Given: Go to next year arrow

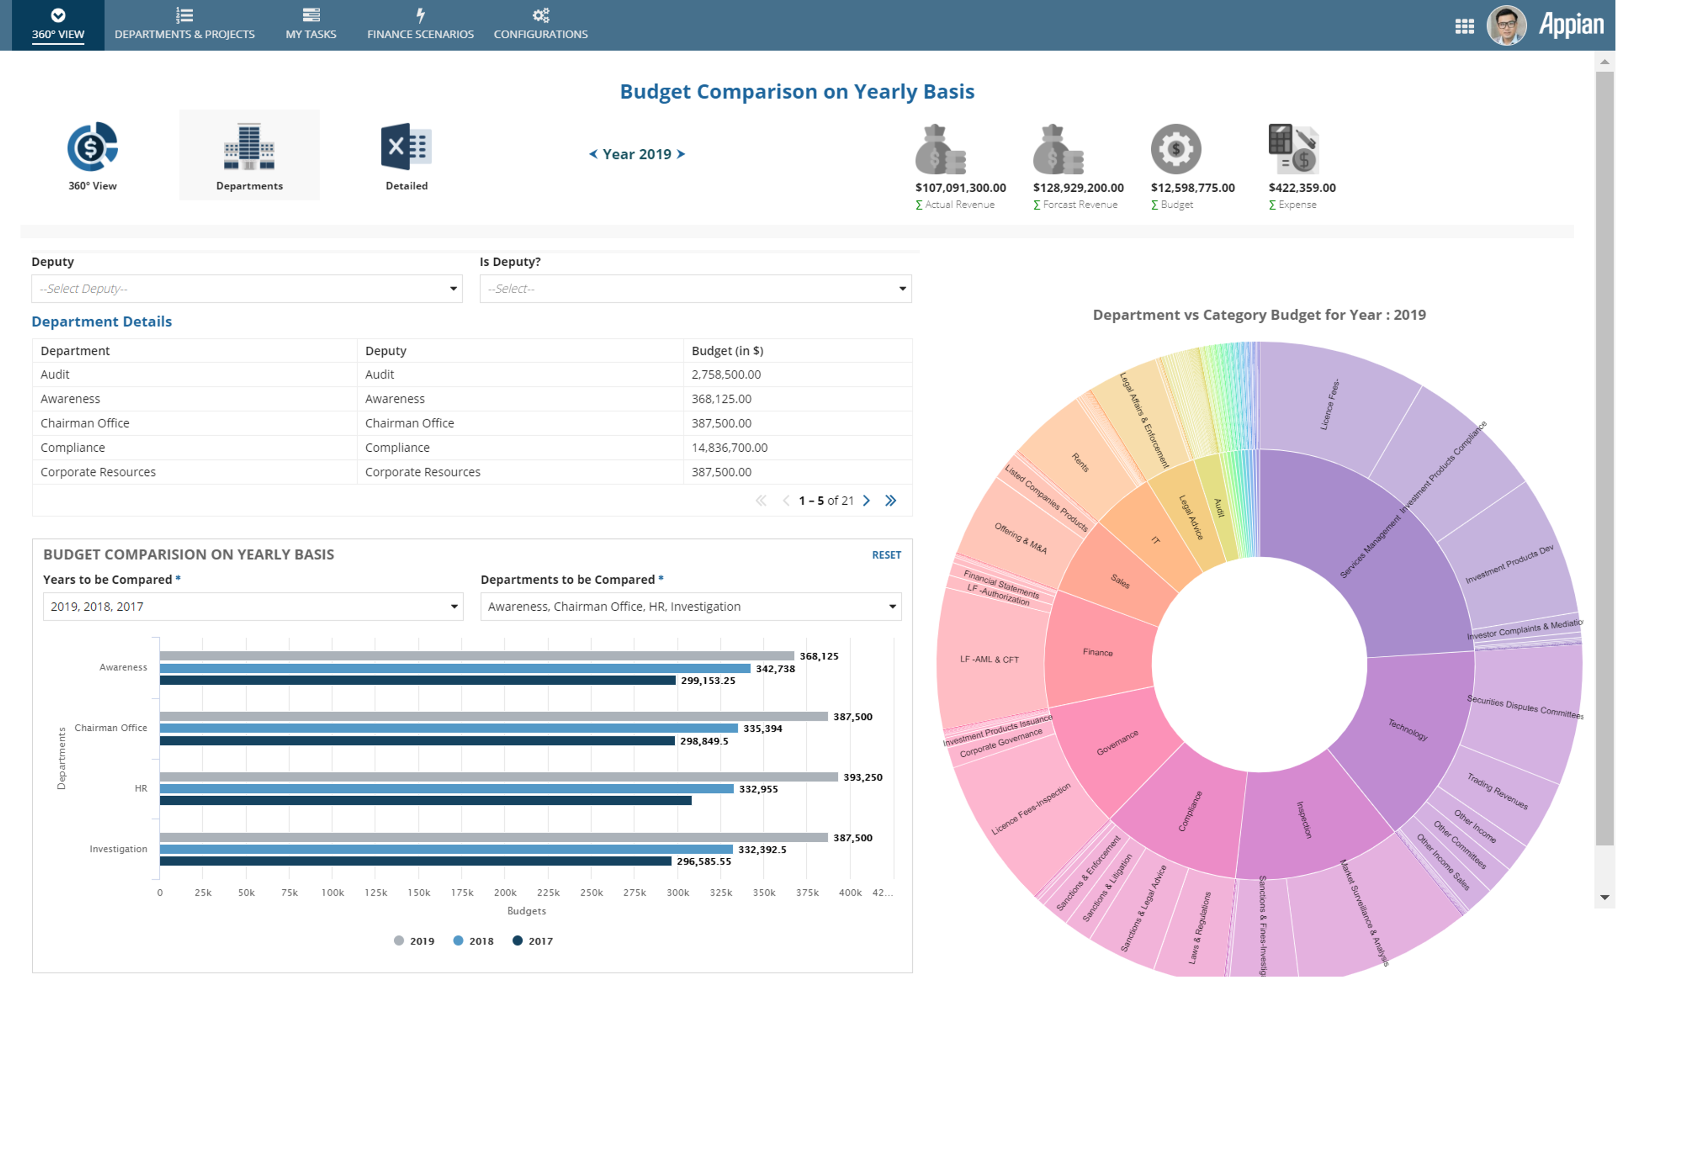Looking at the screenshot, I should point(681,154).
